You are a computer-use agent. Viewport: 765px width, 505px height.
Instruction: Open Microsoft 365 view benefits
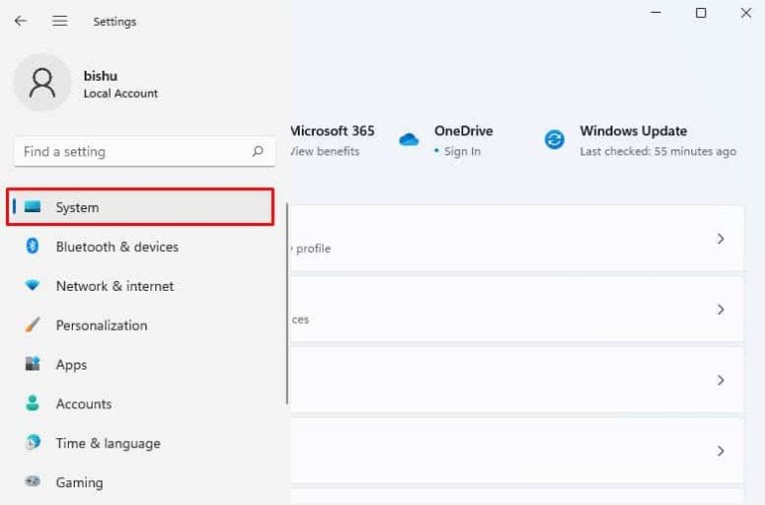pyautogui.click(x=325, y=151)
